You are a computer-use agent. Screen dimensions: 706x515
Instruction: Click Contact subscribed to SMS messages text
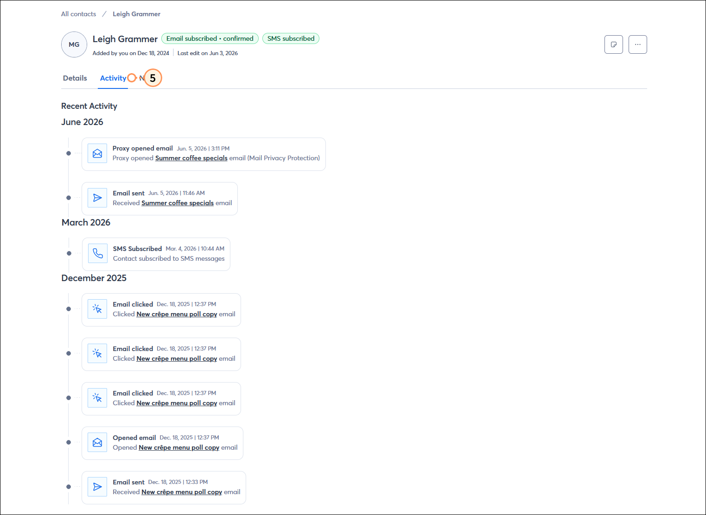point(169,258)
